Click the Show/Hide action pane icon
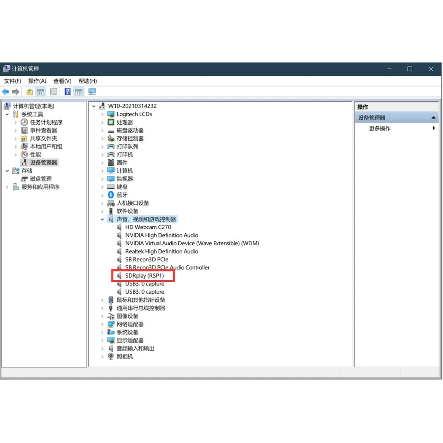The width and height of the screenshot is (443, 443). pos(78,92)
